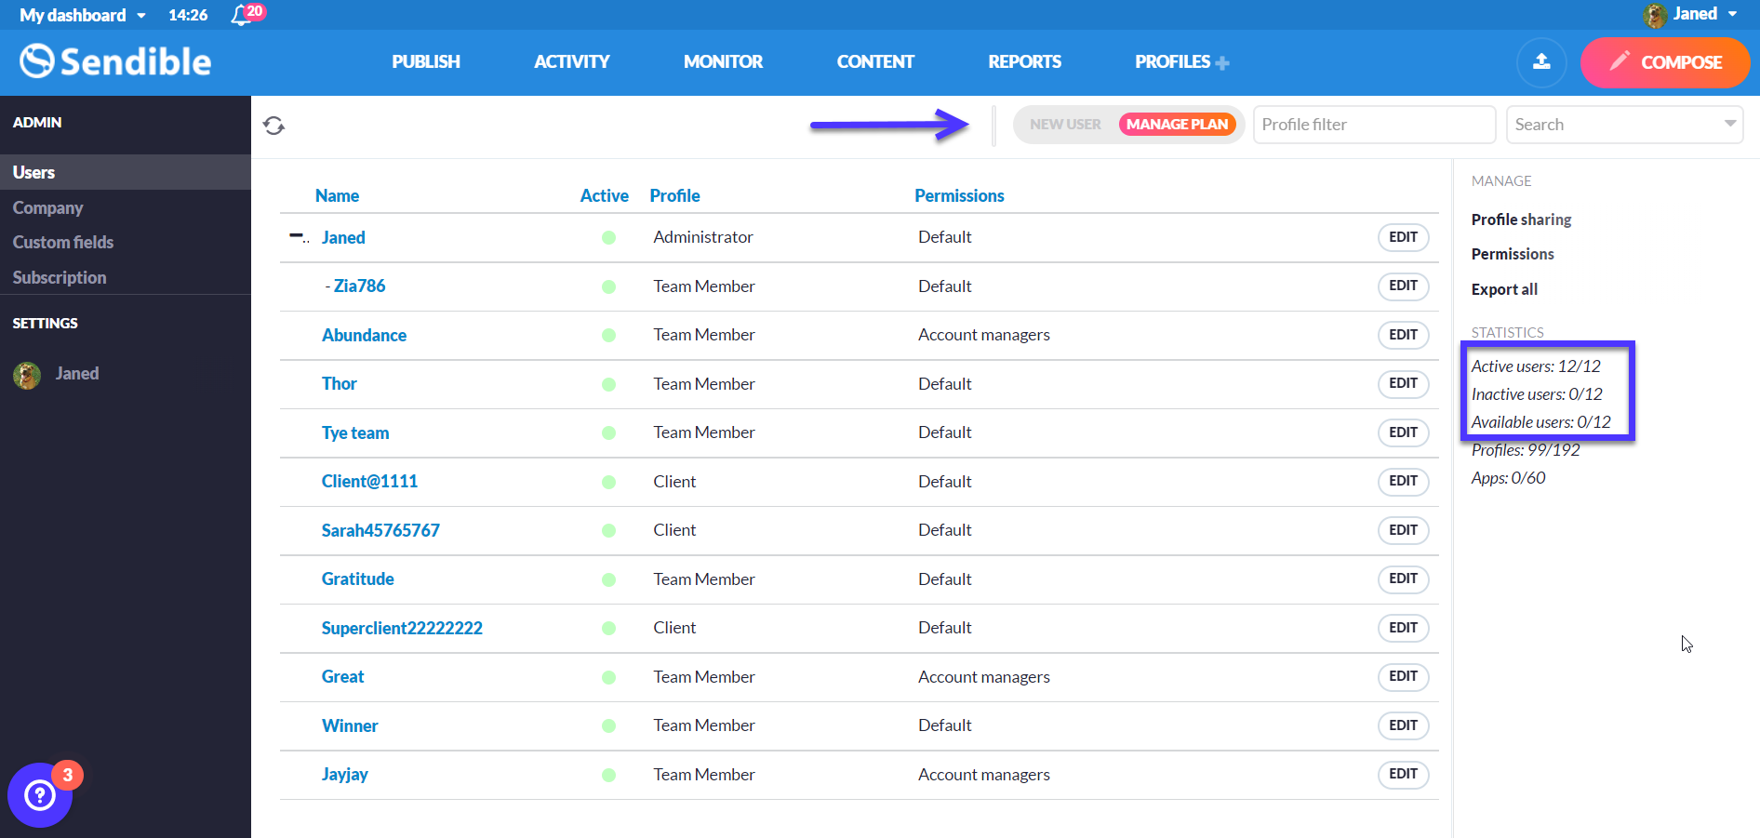Open user Tye team

pyautogui.click(x=355, y=432)
